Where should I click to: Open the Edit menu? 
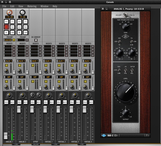point(12,6)
